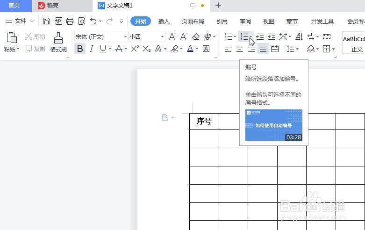Play tooltip video 如何使用自动编号

coord(274,125)
